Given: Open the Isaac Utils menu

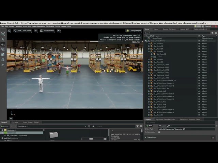Looking at the screenshot, I should 27,26.
